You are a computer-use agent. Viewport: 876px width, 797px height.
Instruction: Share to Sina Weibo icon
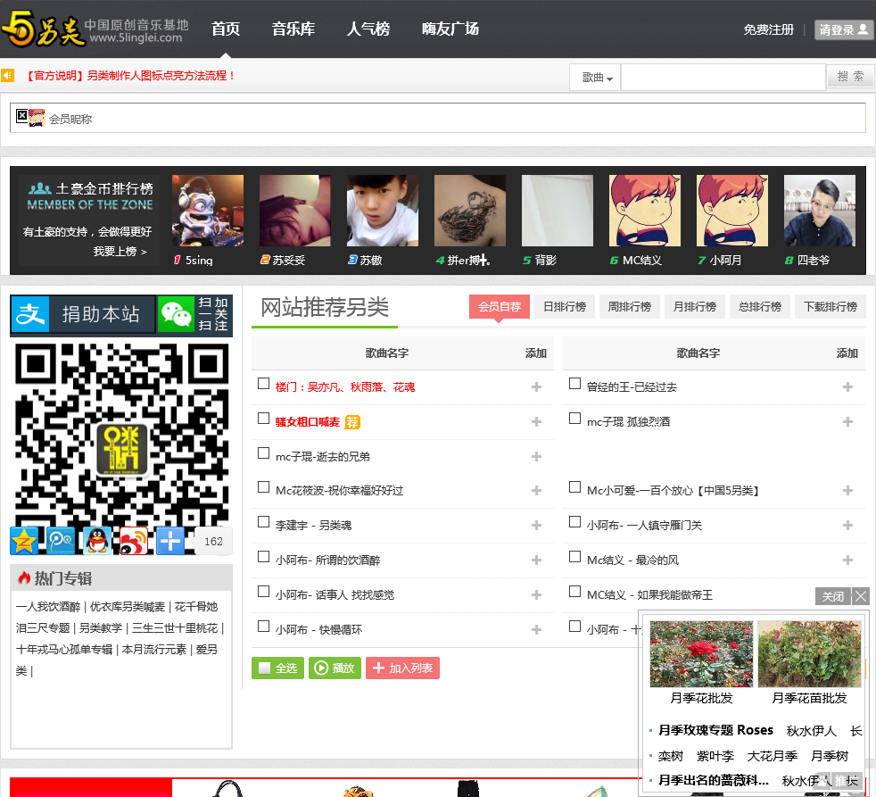point(134,541)
